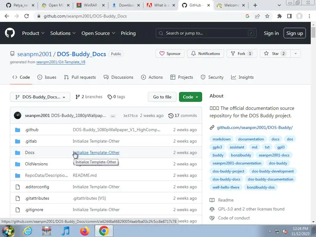
Task: Open the Windows Start menu orb
Action: point(8,231)
